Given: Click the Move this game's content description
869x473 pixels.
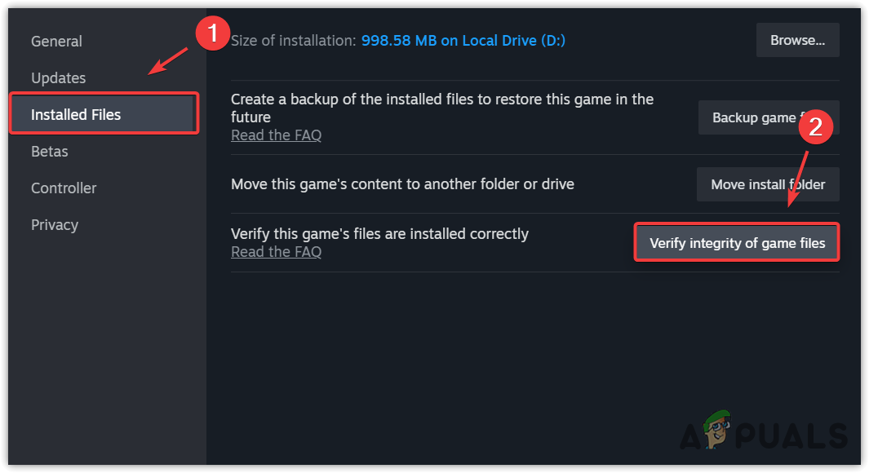Looking at the screenshot, I should 402,184.
